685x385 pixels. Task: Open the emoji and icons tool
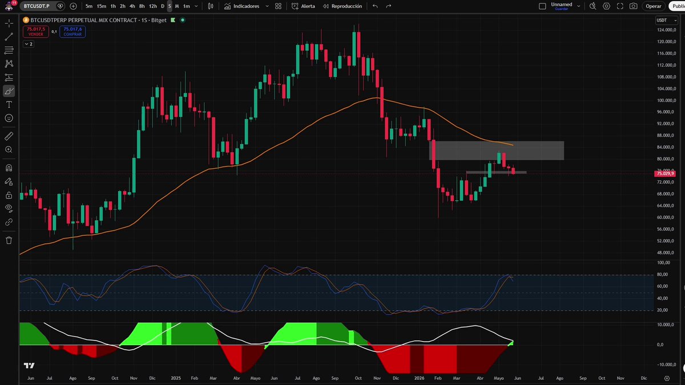point(9,118)
